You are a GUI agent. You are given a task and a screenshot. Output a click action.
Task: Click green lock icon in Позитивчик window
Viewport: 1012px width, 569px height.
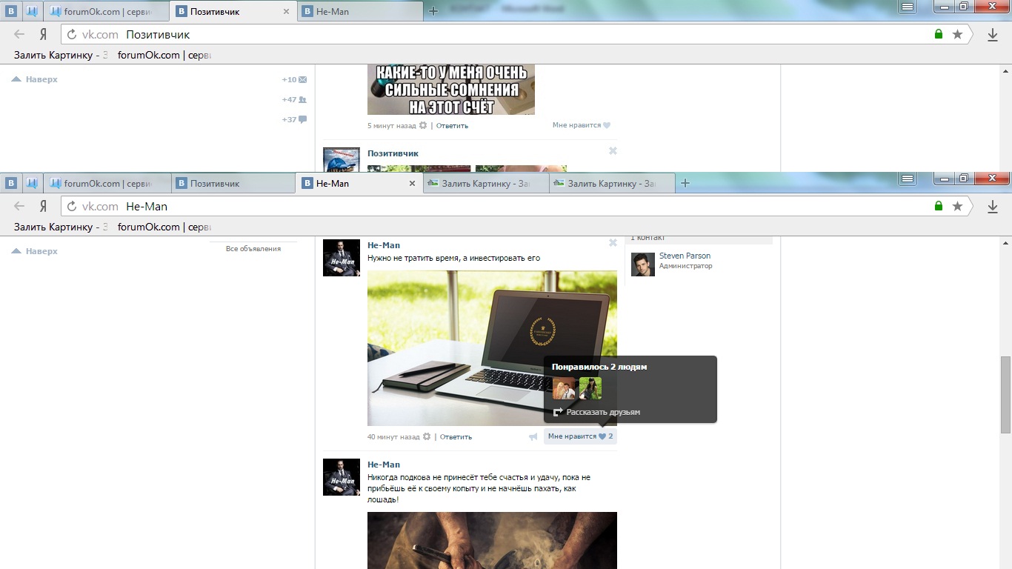point(939,34)
